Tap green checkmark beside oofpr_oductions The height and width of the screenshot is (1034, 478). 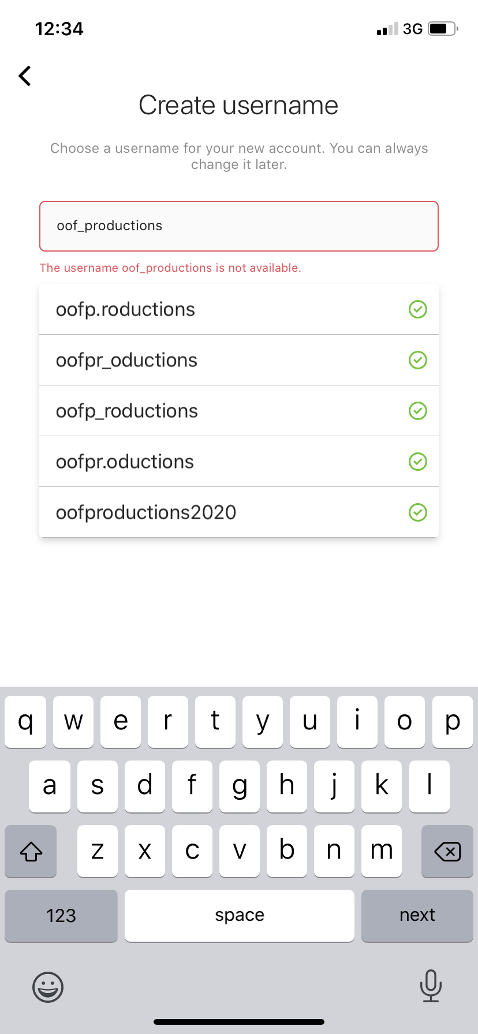pyautogui.click(x=418, y=360)
